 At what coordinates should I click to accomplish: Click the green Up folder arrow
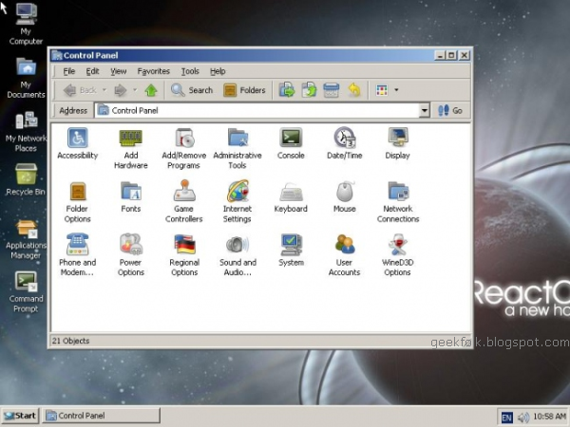[x=151, y=90]
